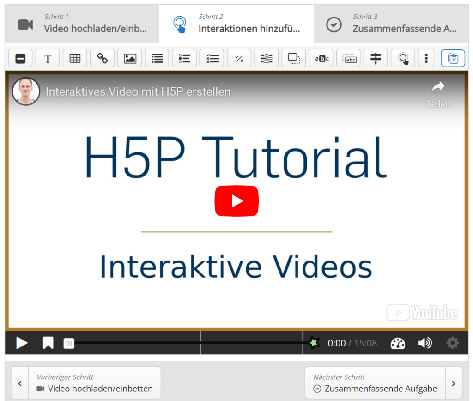The width and height of the screenshot is (473, 401).
Task: Proceed to Nächster Schritt Zusammenfassende Aufgabe
Action: tap(383, 383)
